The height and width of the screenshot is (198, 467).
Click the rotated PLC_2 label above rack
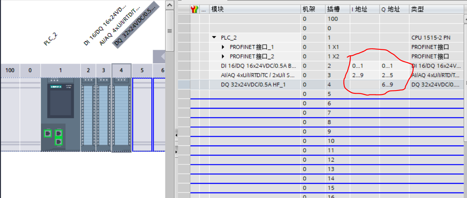pyautogui.click(x=51, y=39)
